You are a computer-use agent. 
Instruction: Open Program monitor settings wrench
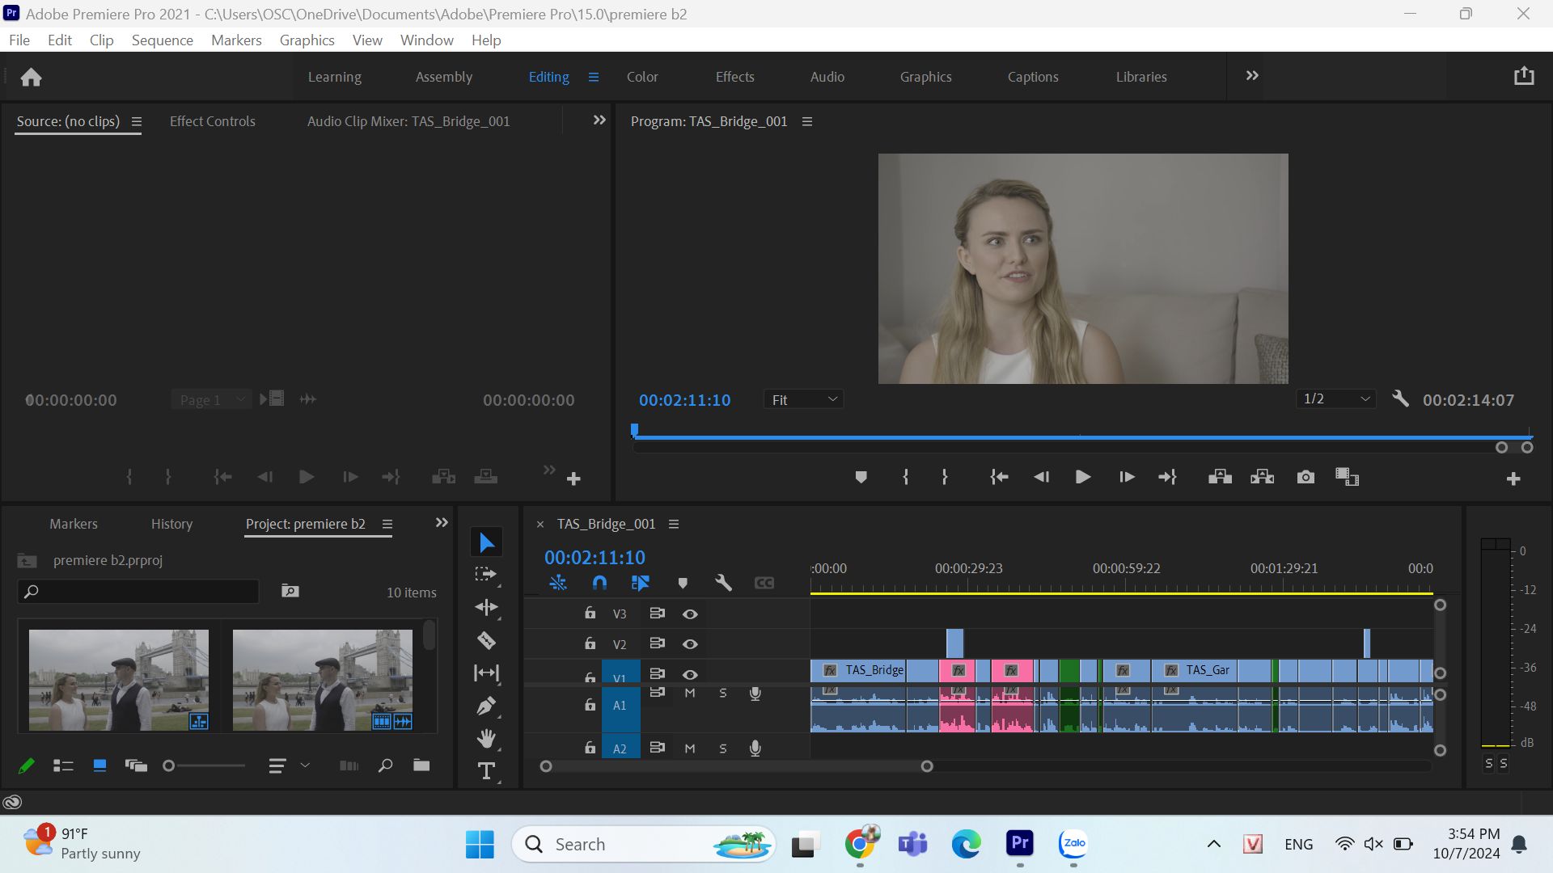1400,399
